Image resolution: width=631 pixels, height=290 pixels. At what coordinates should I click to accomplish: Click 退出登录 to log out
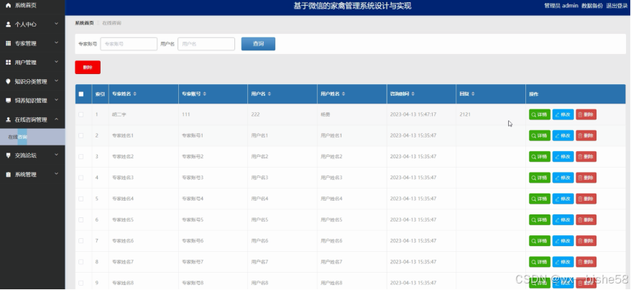(x=617, y=6)
